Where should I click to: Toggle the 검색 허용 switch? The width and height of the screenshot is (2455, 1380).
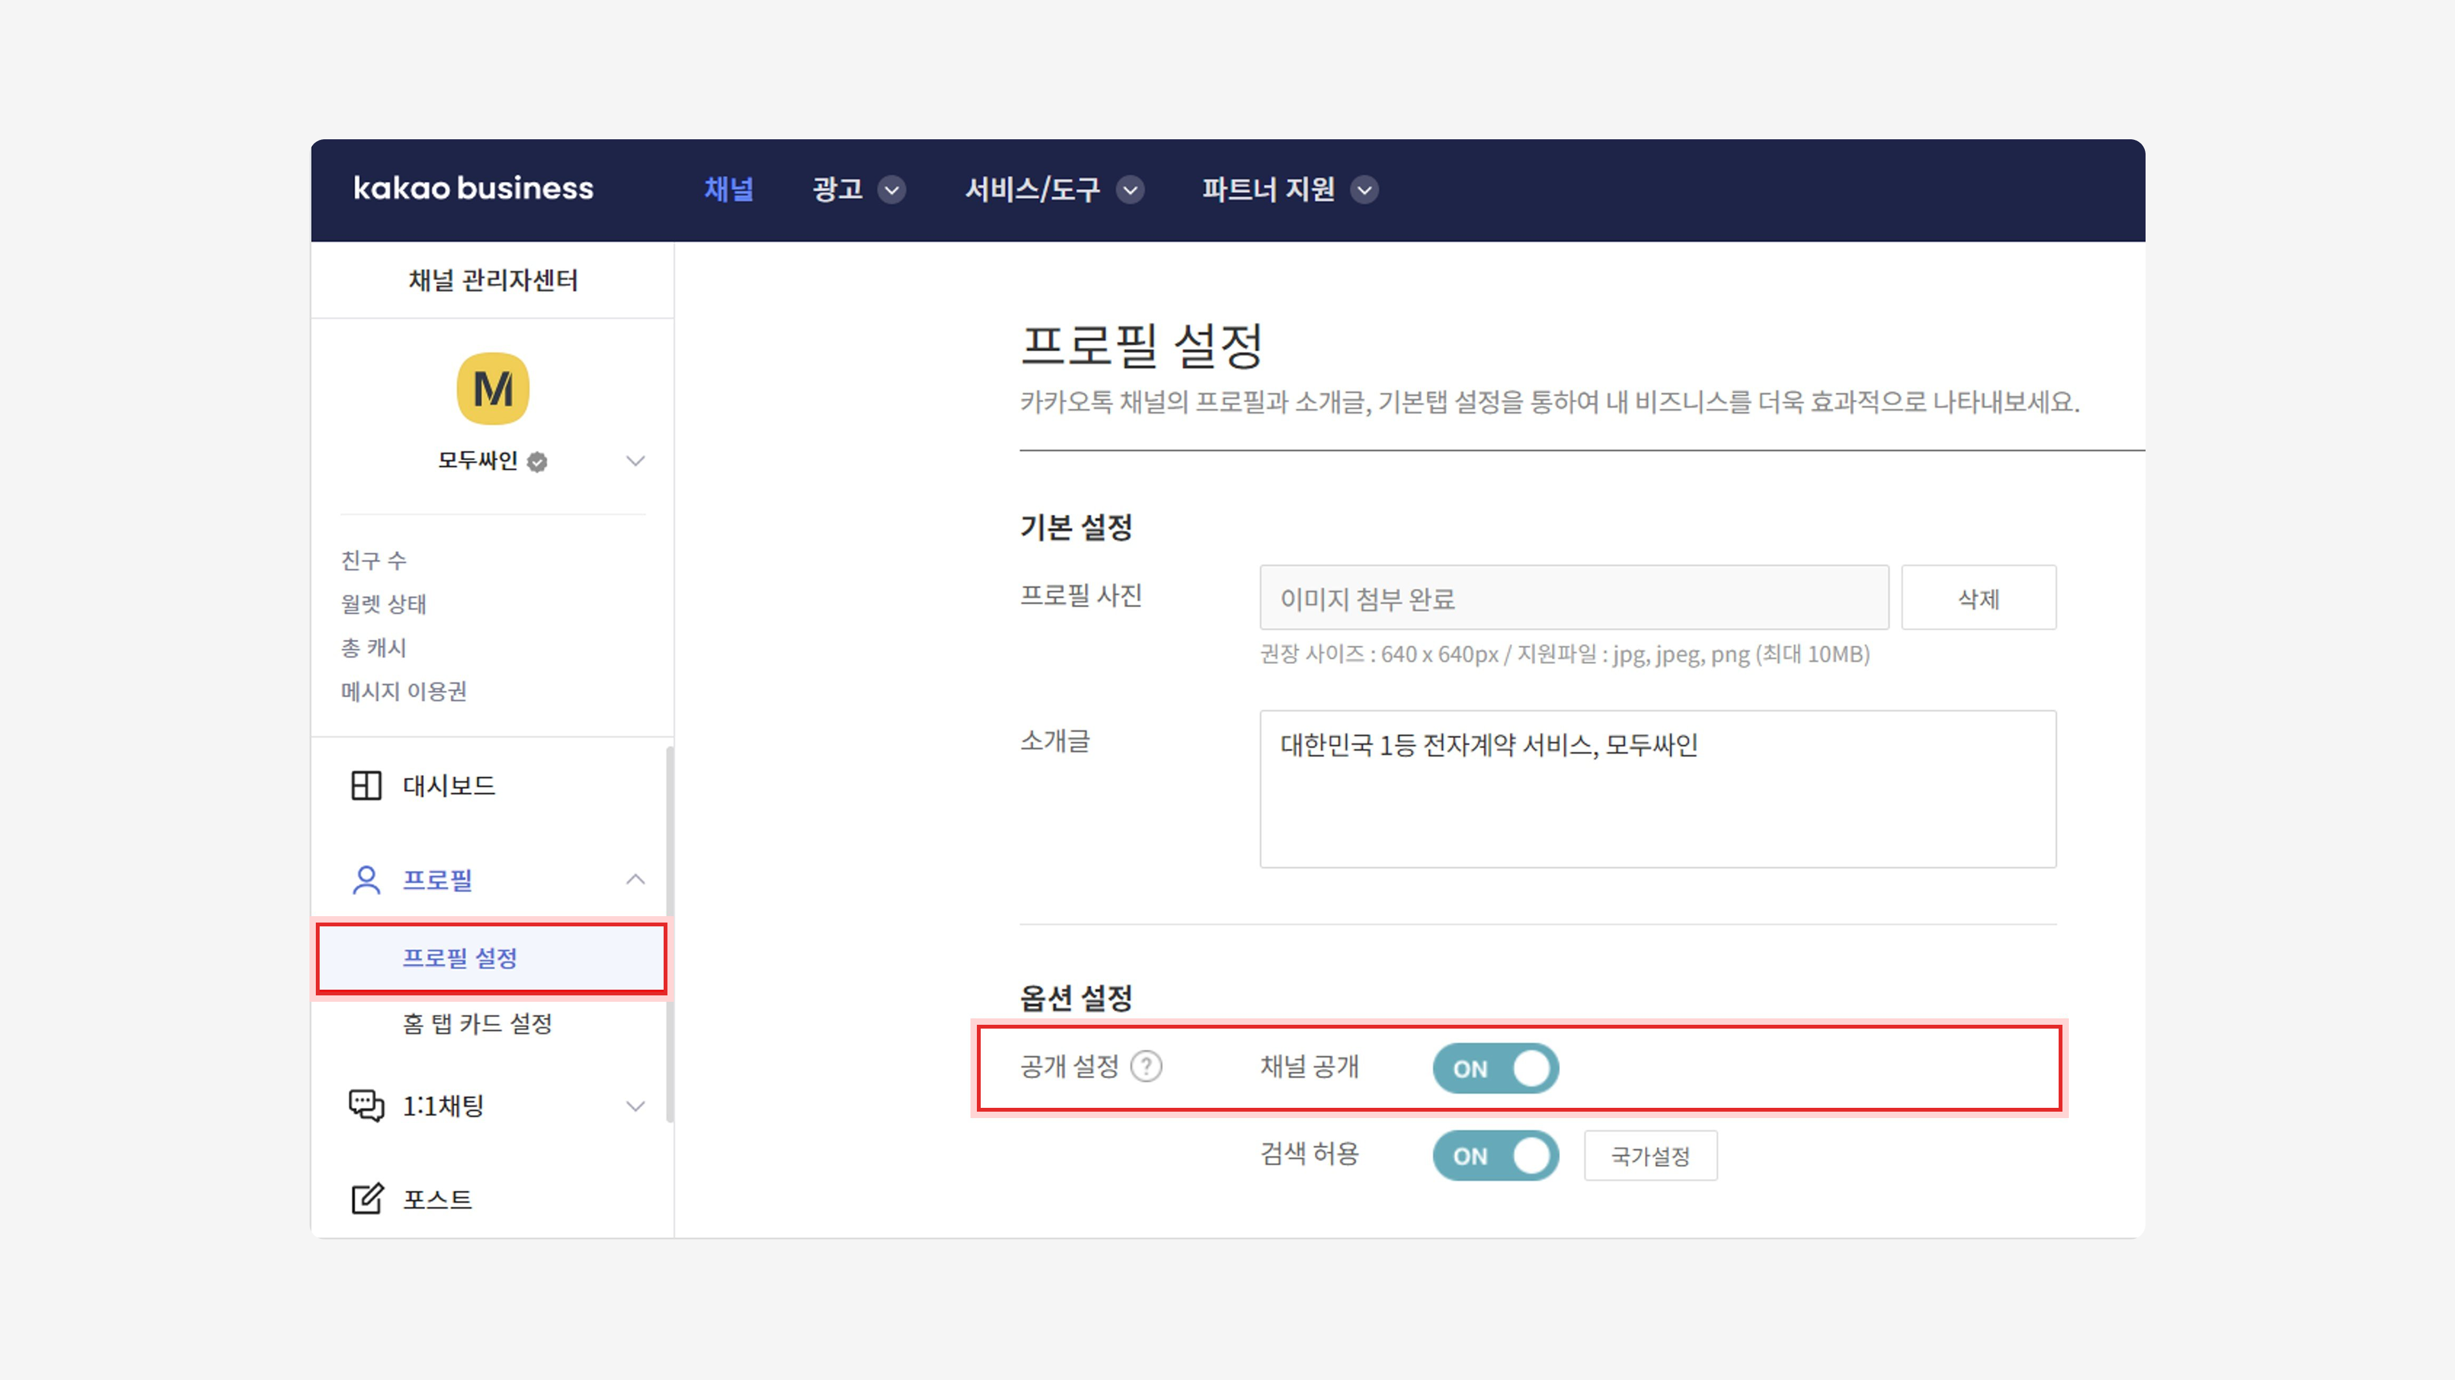pyautogui.click(x=1495, y=1155)
